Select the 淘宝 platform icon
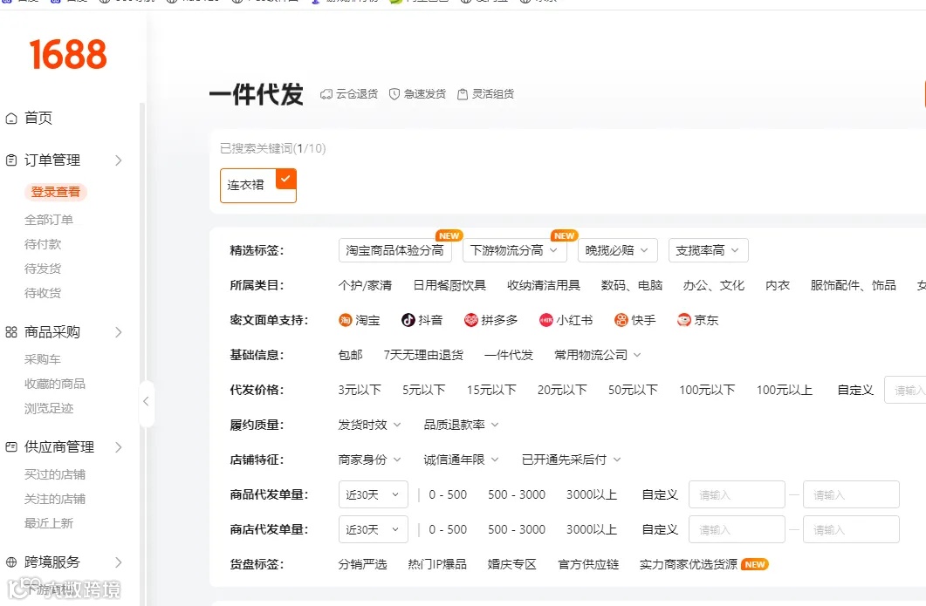 coord(346,320)
